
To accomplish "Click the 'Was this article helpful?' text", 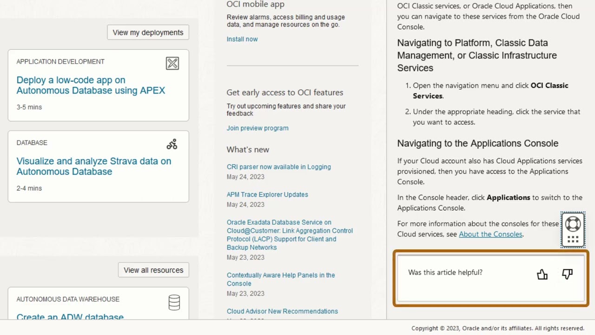I will tap(445, 272).
